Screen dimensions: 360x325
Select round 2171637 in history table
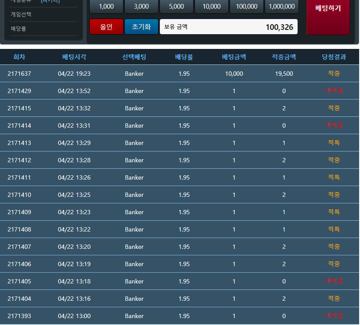pyautogui.click(x=19, y=74)
